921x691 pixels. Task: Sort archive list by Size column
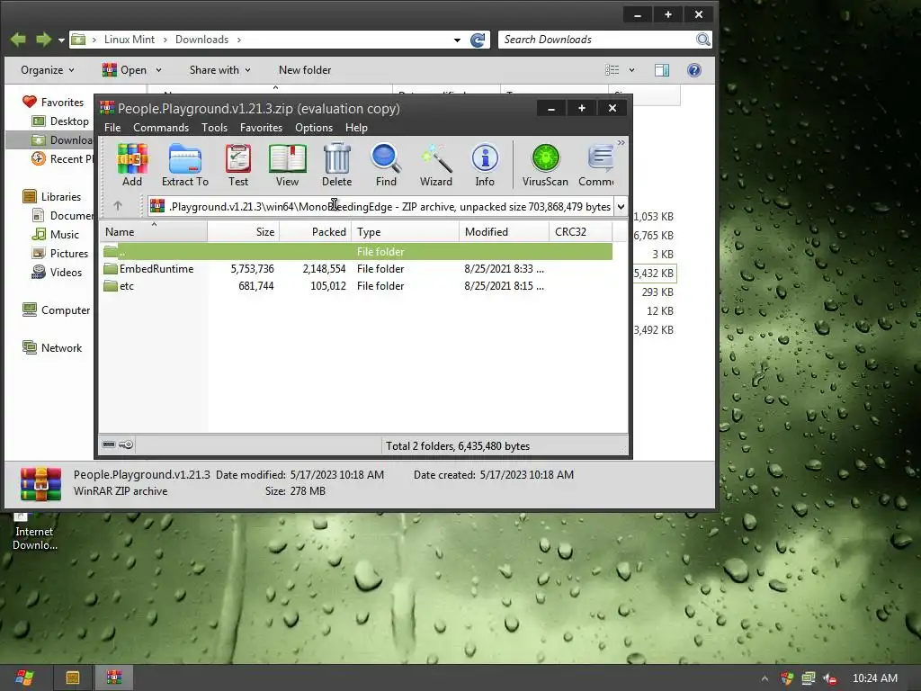243,231
